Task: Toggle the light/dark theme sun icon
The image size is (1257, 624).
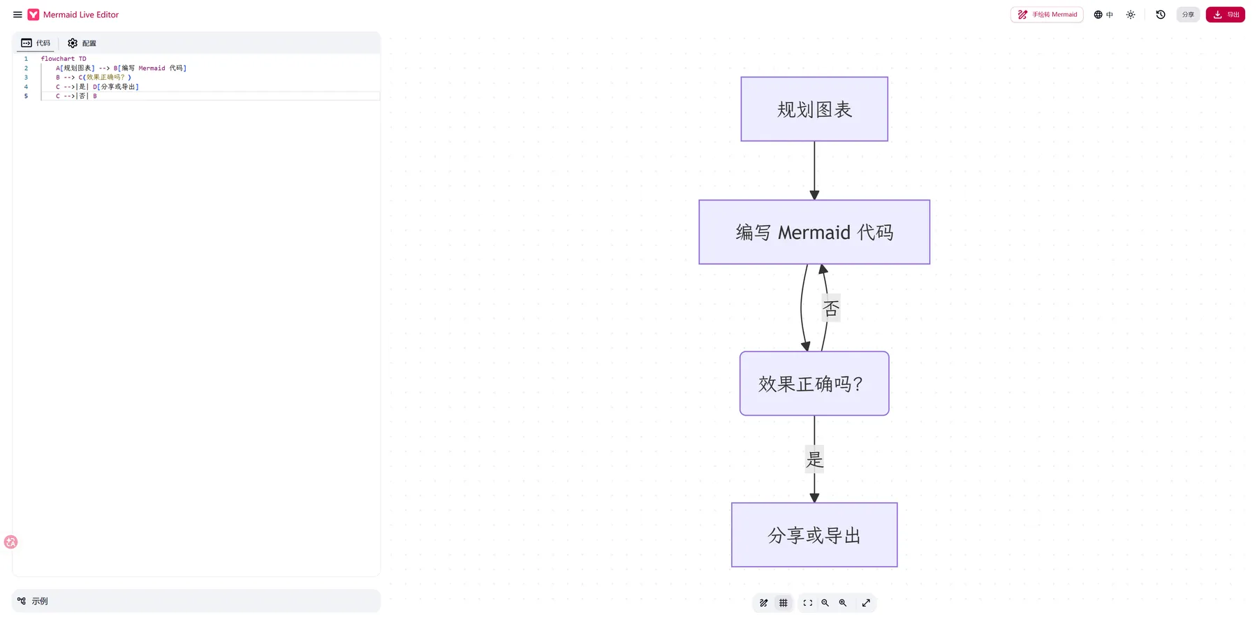Action: click(x=1131, y=15)
